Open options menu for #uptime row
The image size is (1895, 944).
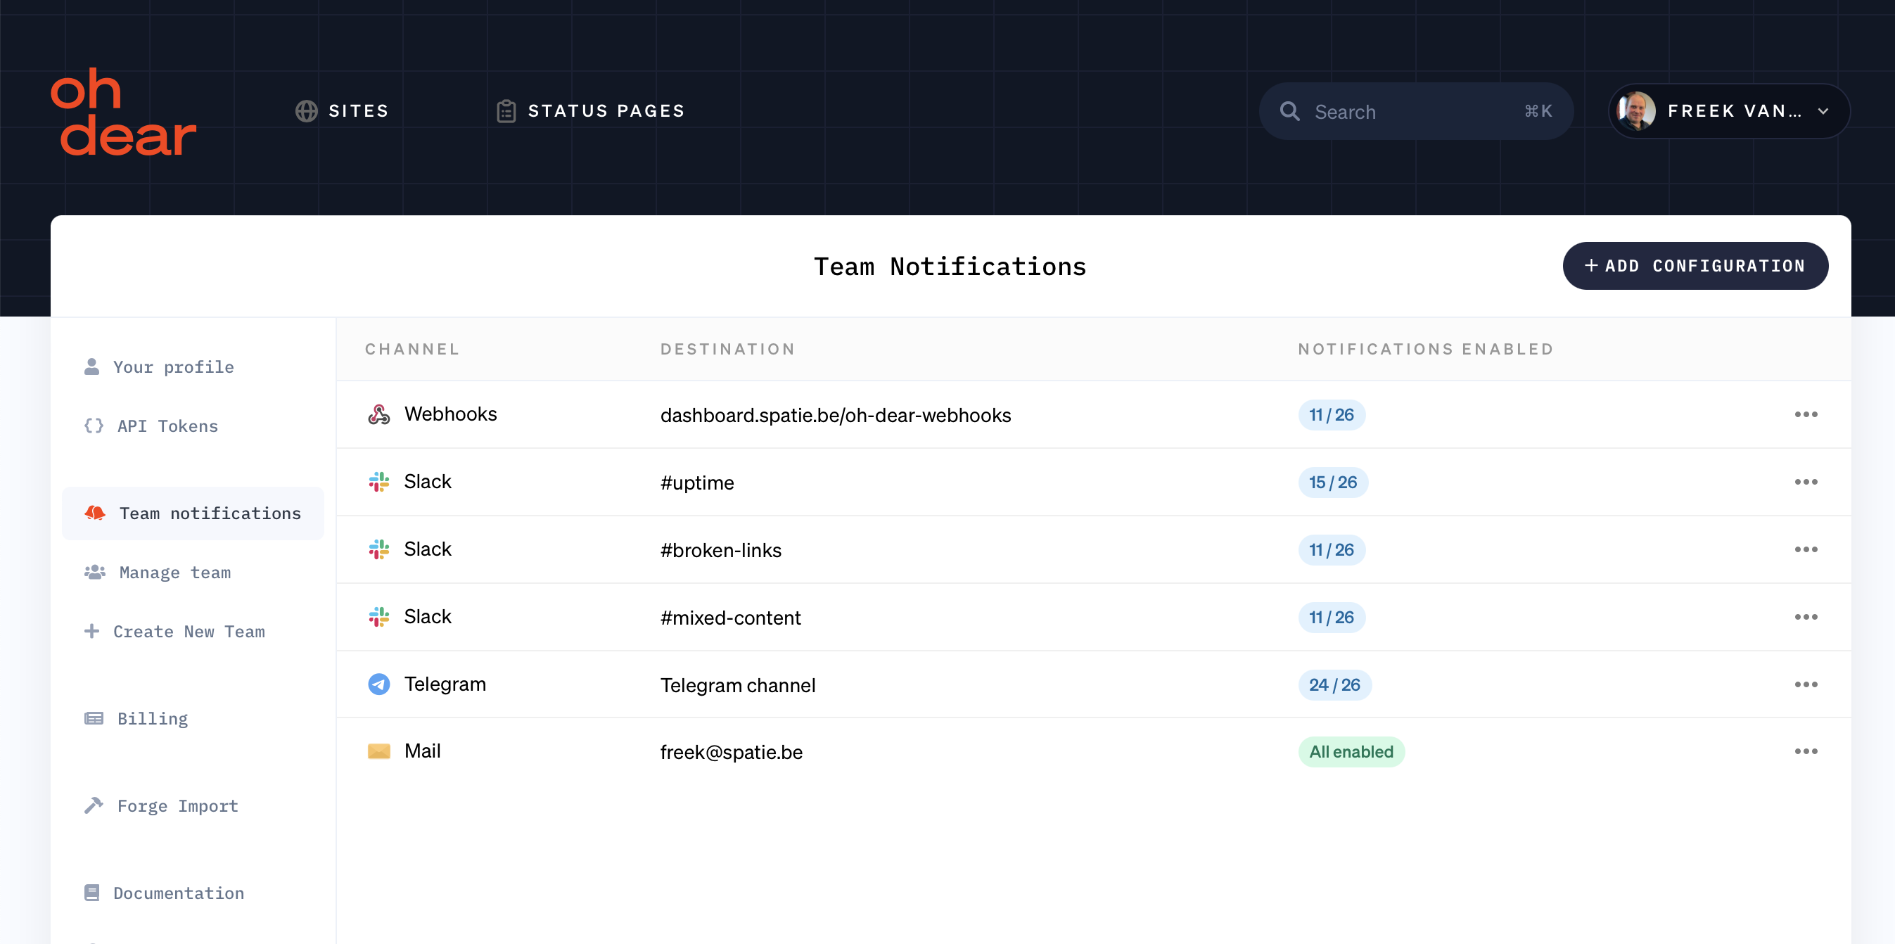1805,482
